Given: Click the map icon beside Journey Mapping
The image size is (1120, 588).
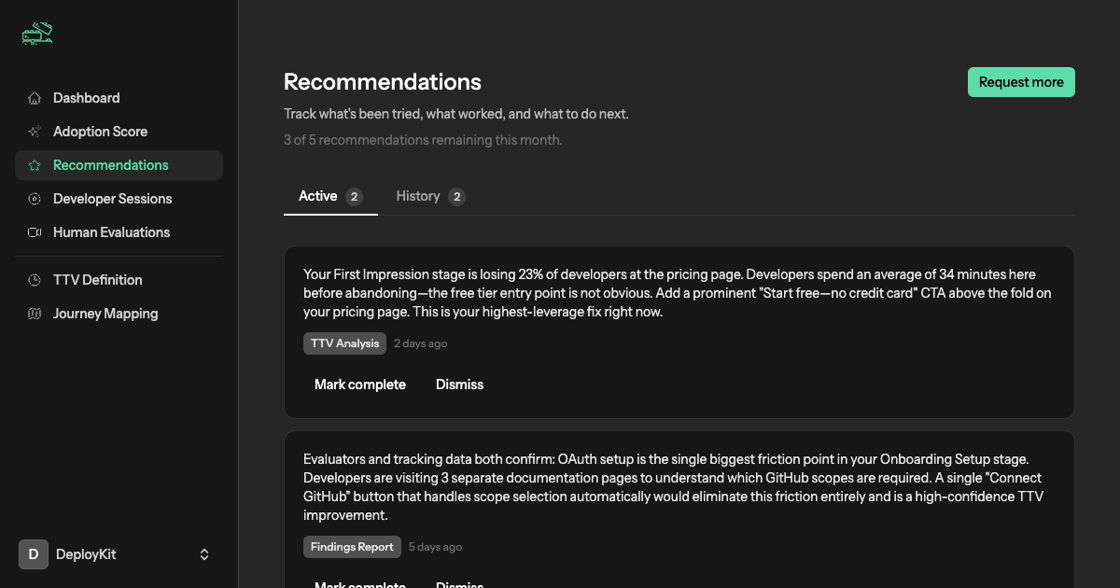Looking at the screenshot, I should [35, 313].
